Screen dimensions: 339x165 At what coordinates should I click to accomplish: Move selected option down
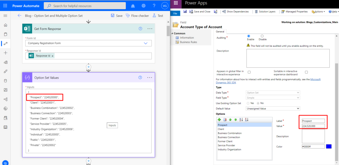click(236, 120)
